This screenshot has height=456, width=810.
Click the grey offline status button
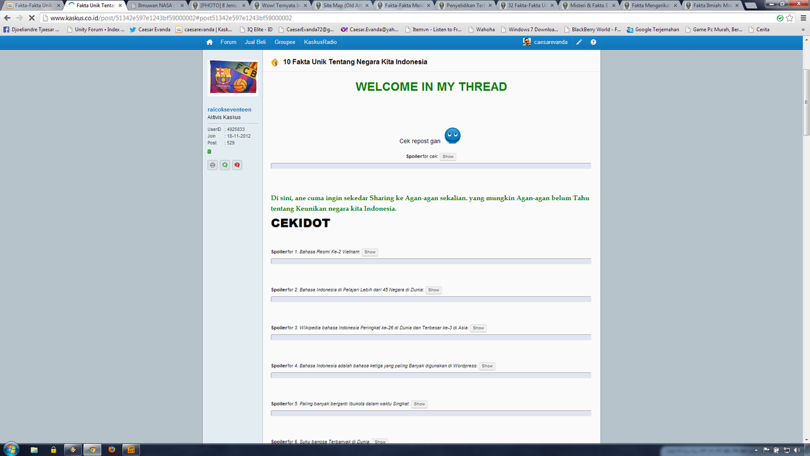[x=213, y=165]
